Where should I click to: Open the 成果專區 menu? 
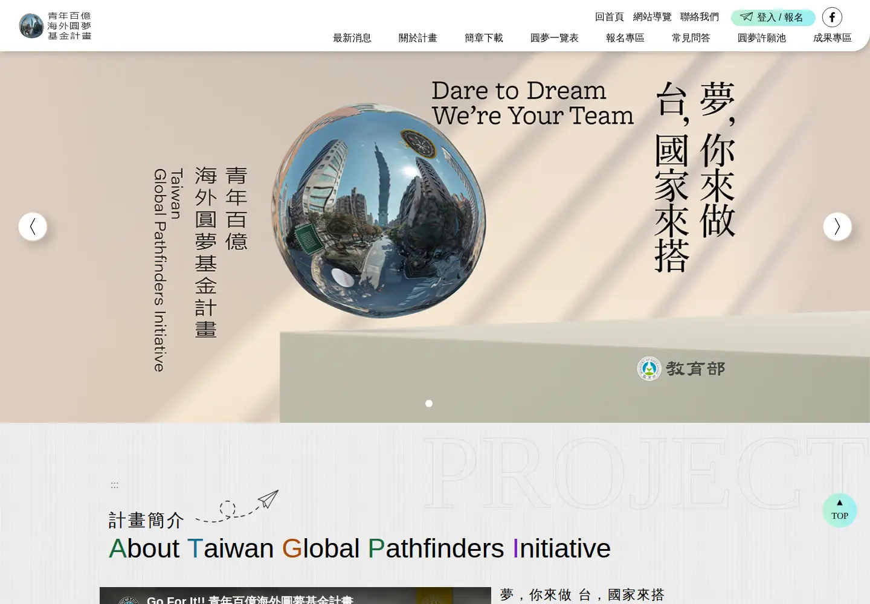833,38
